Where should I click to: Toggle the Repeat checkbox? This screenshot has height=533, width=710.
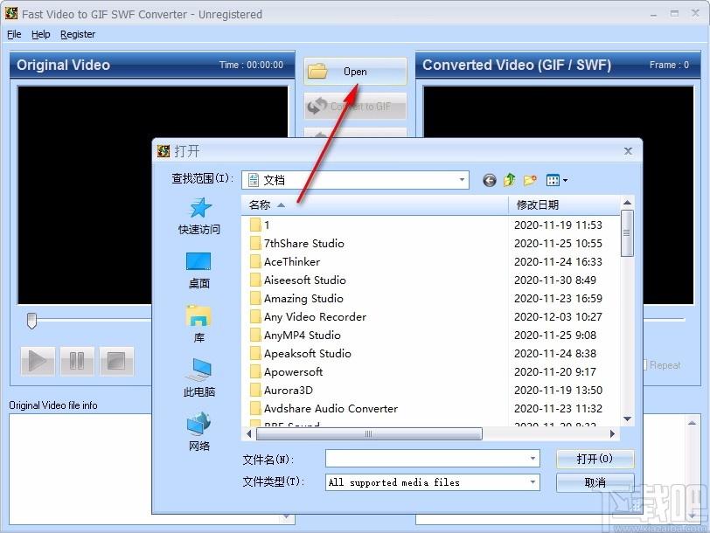pos(644,364)
